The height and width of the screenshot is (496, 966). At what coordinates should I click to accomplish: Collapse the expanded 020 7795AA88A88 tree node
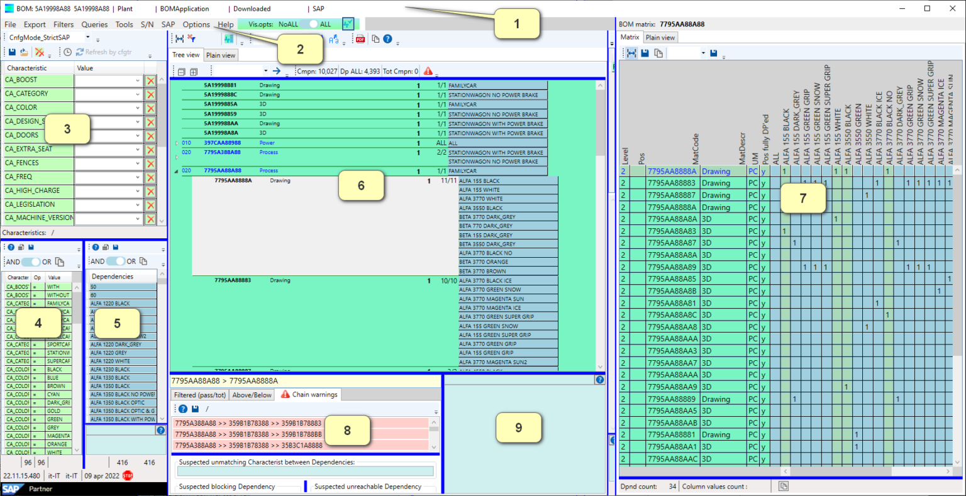coord(176,171)
